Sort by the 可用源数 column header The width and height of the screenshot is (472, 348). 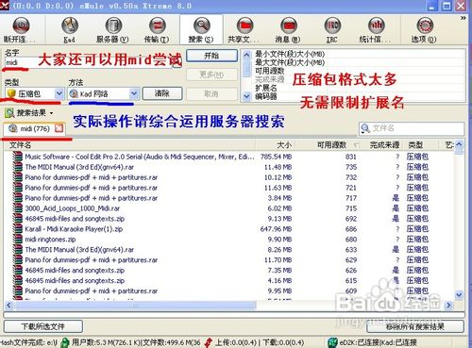pyautogui.click(x=330, y=145)
